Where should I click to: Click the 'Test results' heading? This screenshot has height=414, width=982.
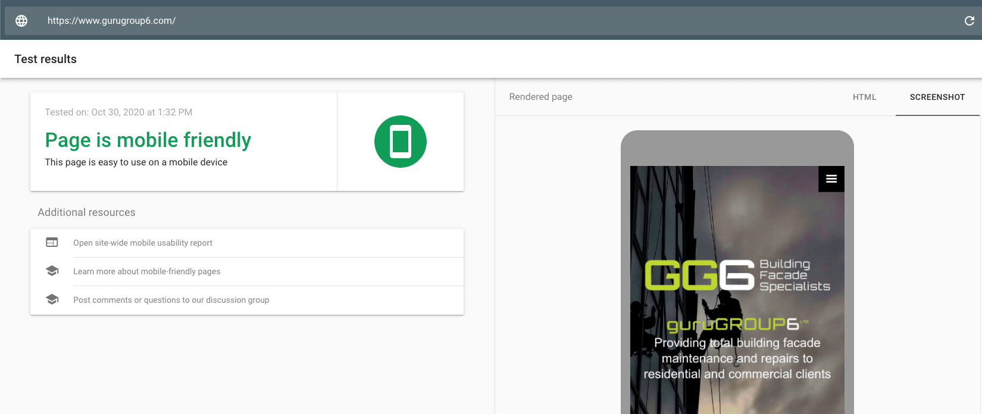coord(45,59)
